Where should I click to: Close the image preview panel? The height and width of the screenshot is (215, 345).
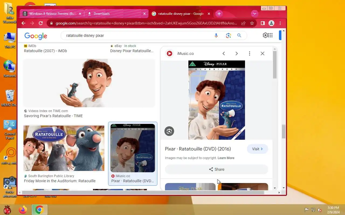(263, 53)
